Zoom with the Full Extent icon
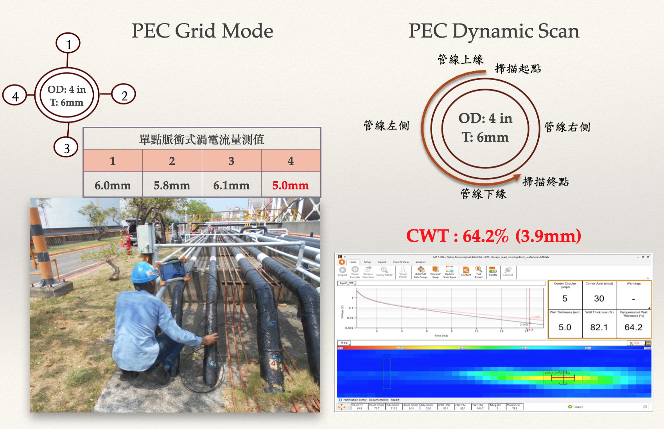664x429 pixels. coord(479,270)
